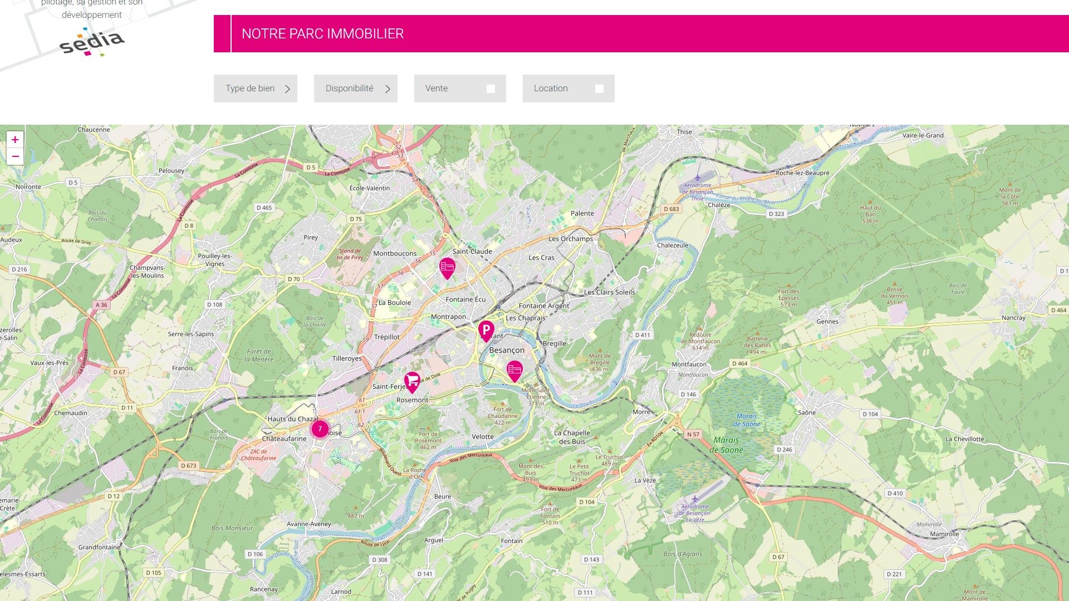Click the Velotte label on map
The height and width of the screenshot is (601, 1069).
coord(483,436)
